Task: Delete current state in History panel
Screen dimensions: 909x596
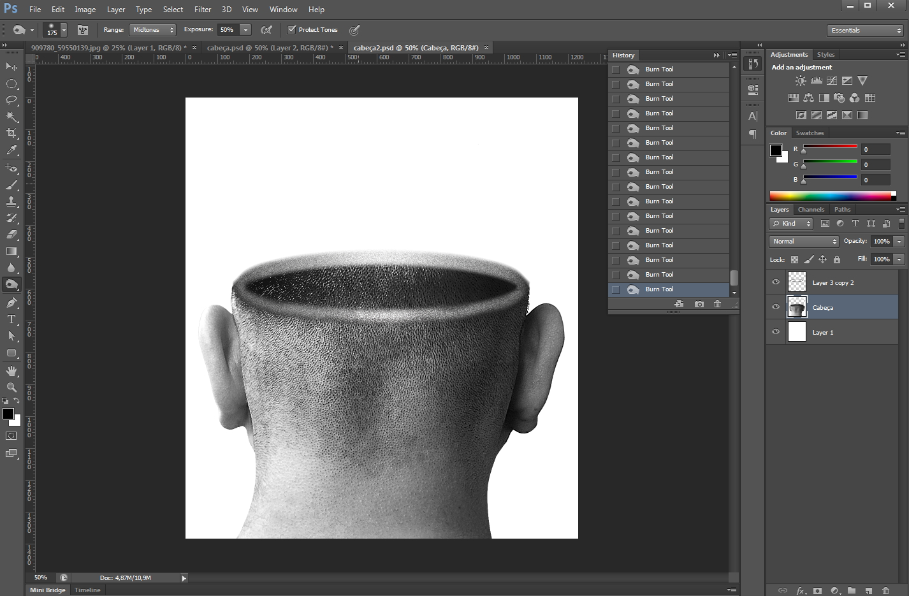Action: pos(717,304)
